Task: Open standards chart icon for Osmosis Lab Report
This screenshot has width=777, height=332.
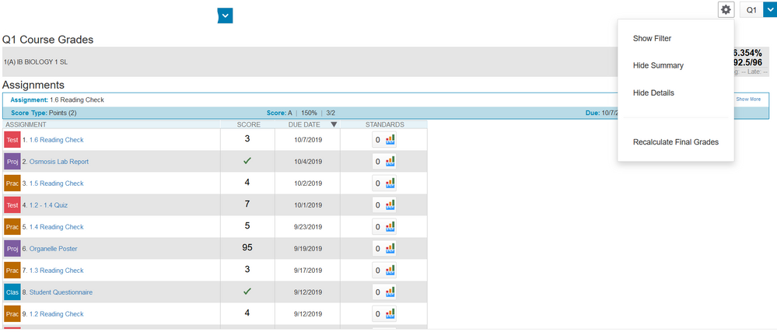Action: (390, 162)
